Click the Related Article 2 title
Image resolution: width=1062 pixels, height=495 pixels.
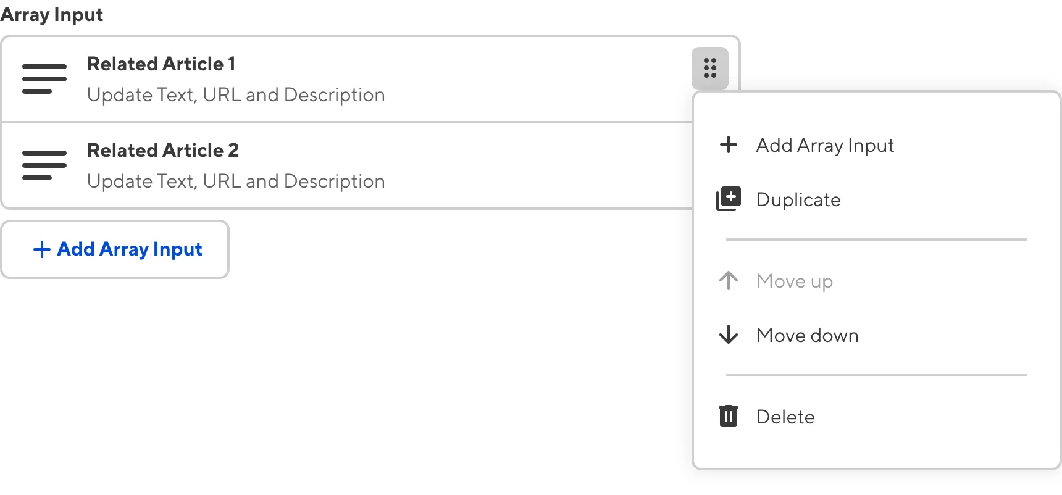[163, 150]
